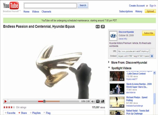Open embed customization gear icon

(152, 56)
